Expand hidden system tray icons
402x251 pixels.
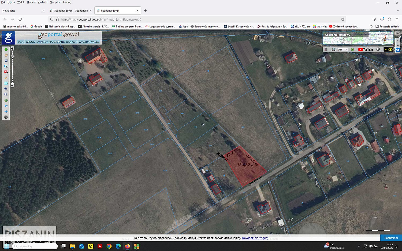click(x=359, y=246)
